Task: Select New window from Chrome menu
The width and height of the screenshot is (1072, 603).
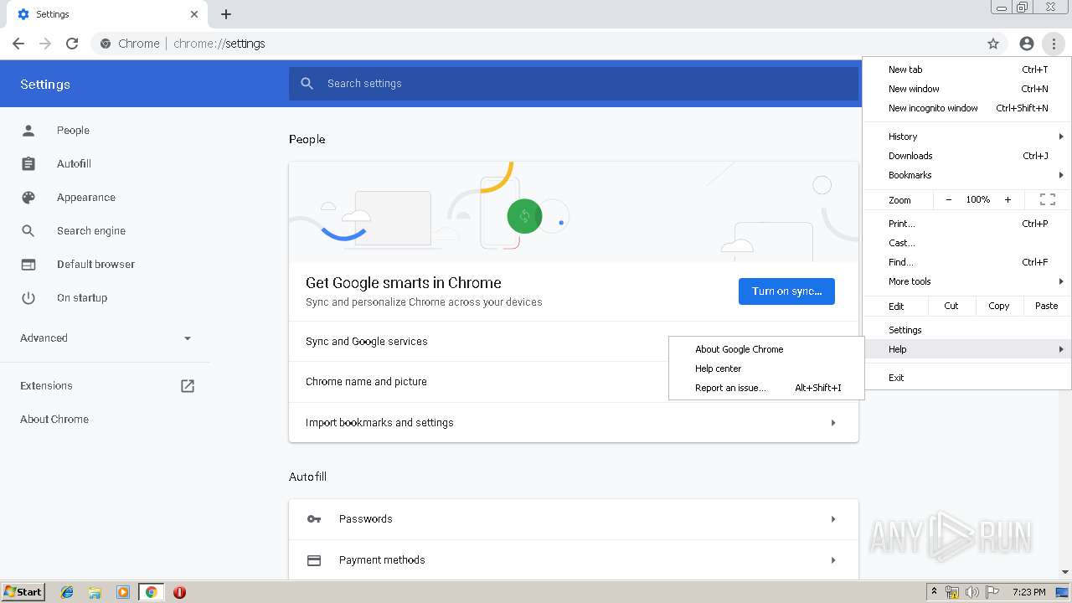Action: pos(967,89)
